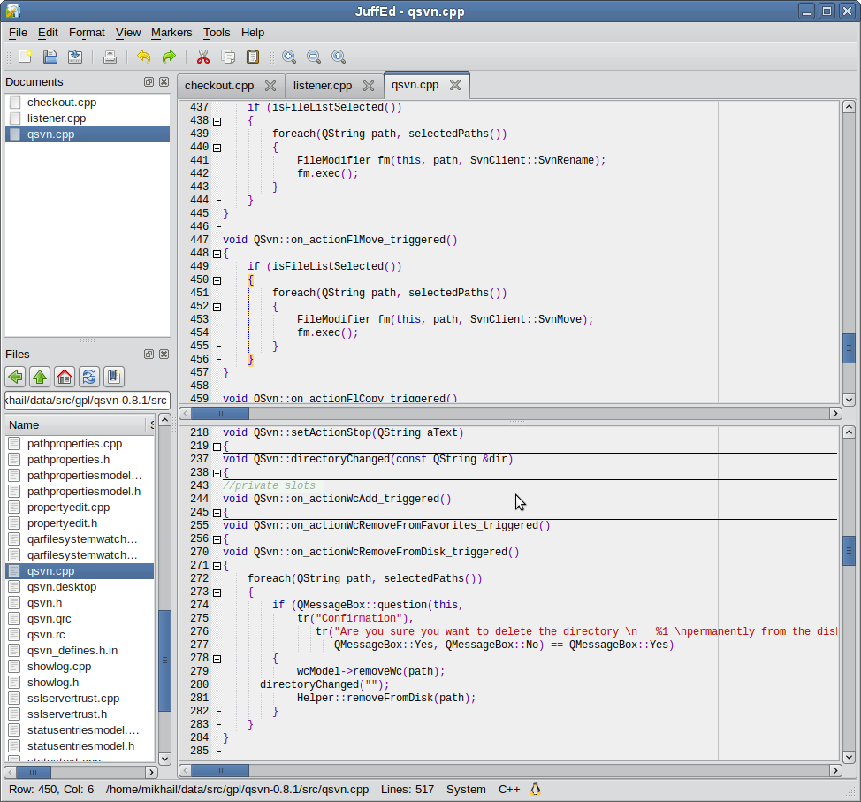The image size is (861, 802).
Task: Open the Help menu
Action: (253, 33)
